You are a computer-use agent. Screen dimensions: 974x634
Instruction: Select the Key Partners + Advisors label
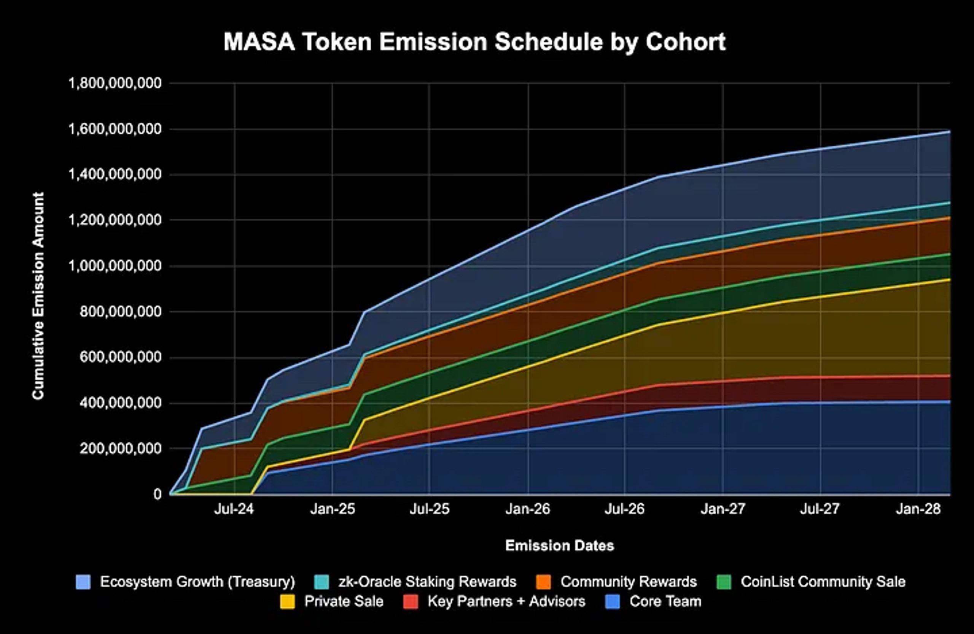507,601
